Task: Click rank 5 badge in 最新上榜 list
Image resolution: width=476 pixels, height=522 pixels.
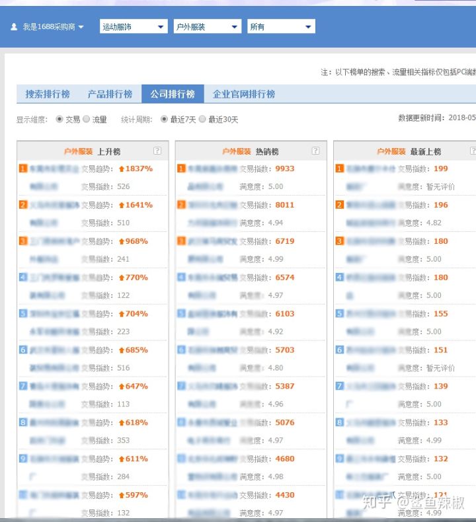Action: pyautogui.click(x=339, y=314)
